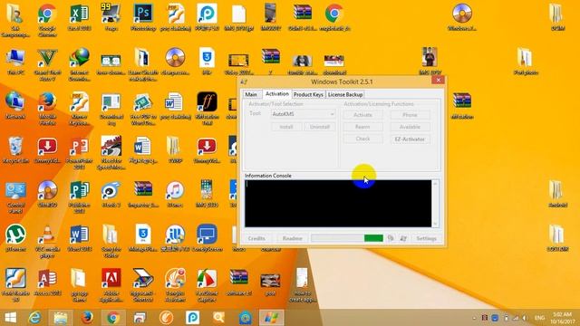Switch to the Main tab
Image resolution: width=580 pixels, height=326 pixels.
click(251, 94)
